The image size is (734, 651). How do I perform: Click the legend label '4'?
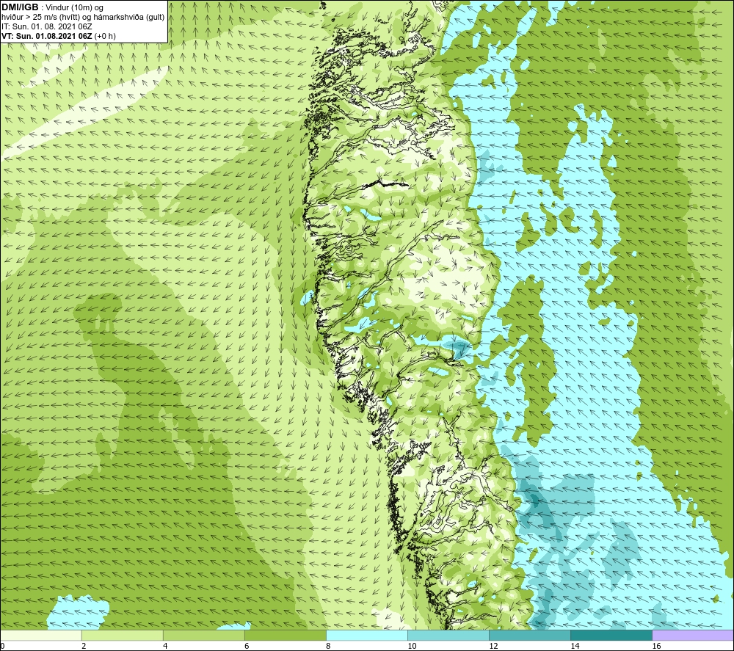[x=165, y=646]
